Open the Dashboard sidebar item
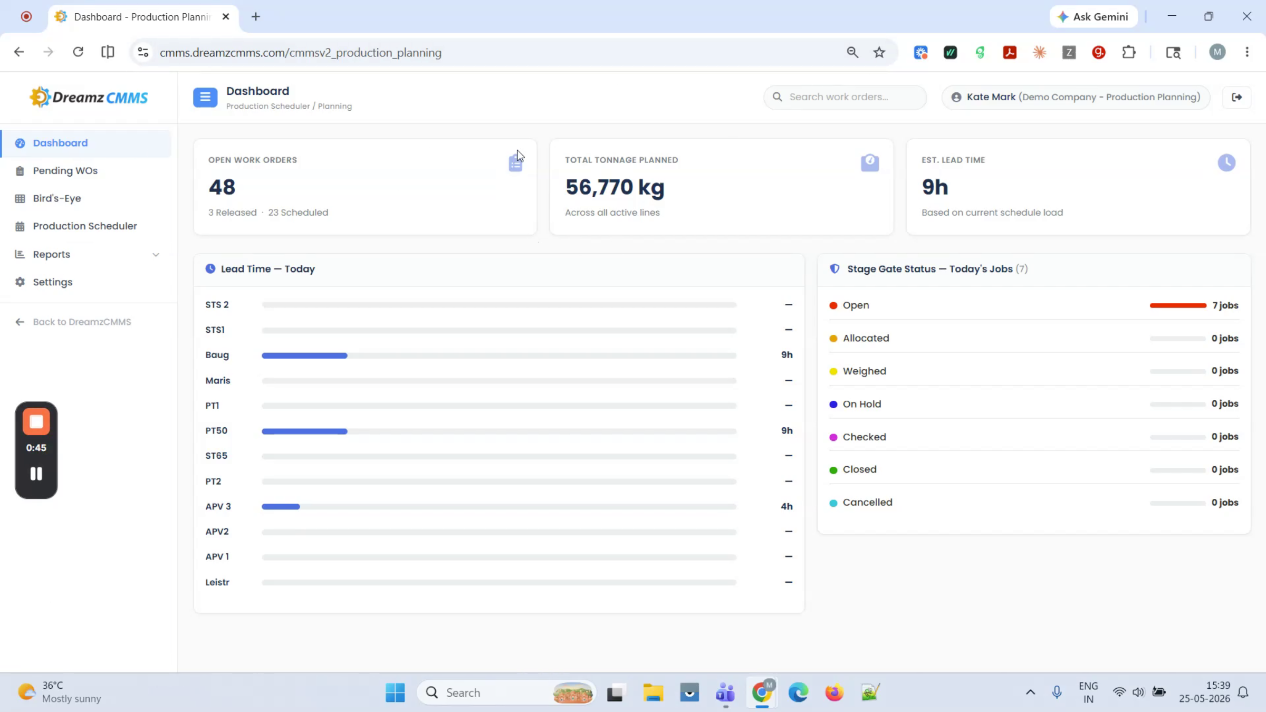The width and height of the screenshot is (1266, 712). [x=87, y=143]
